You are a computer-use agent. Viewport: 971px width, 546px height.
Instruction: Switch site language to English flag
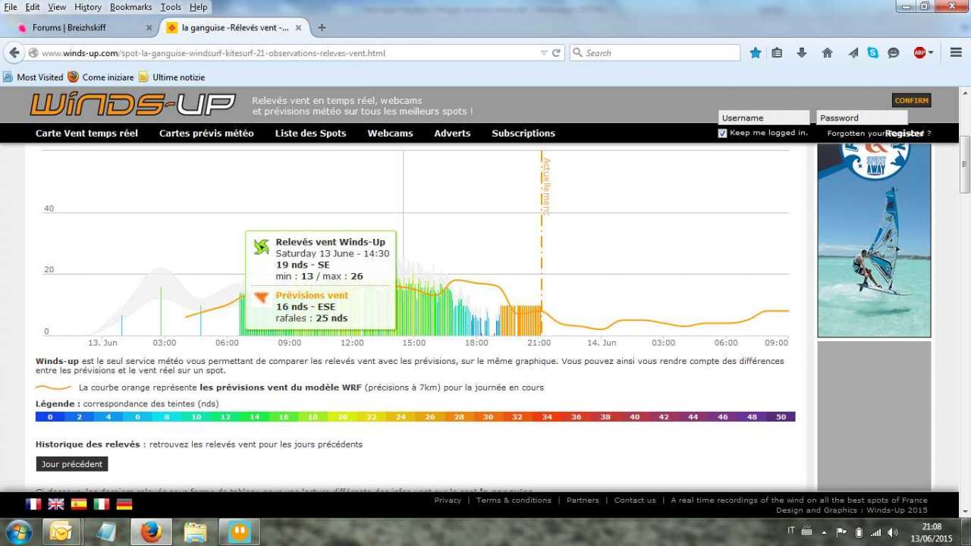[56, 504]
